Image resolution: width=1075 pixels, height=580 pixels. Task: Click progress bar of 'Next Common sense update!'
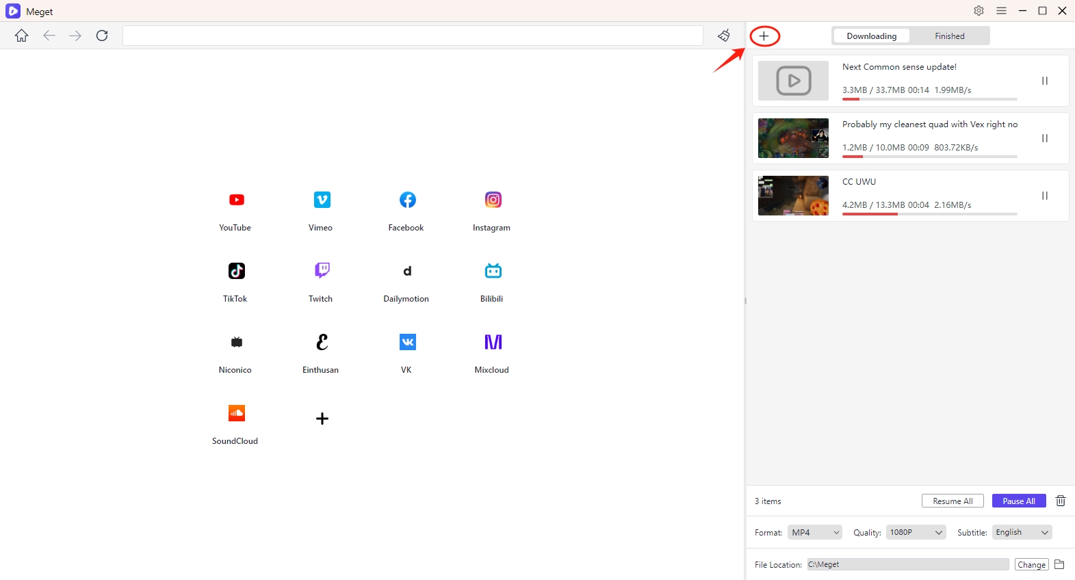pyautogui.click(x=930, y=99)
